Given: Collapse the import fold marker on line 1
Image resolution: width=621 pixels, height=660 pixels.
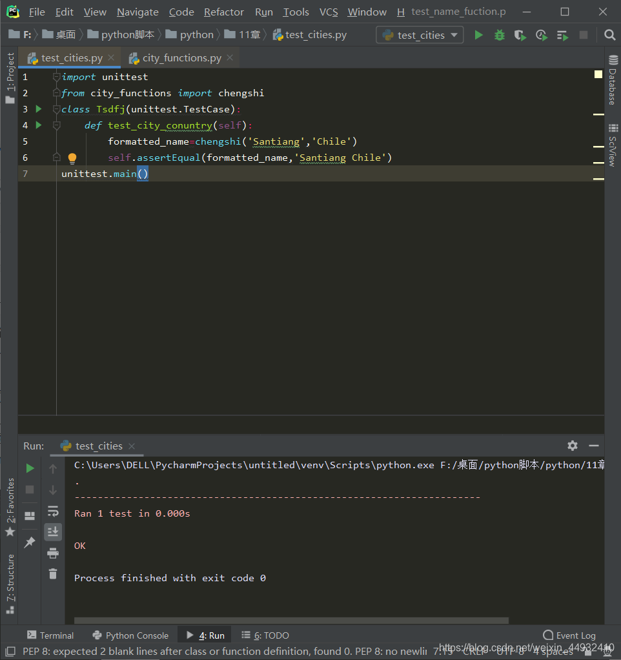Looking at the screenshot, I should click(x=56, y=77).
